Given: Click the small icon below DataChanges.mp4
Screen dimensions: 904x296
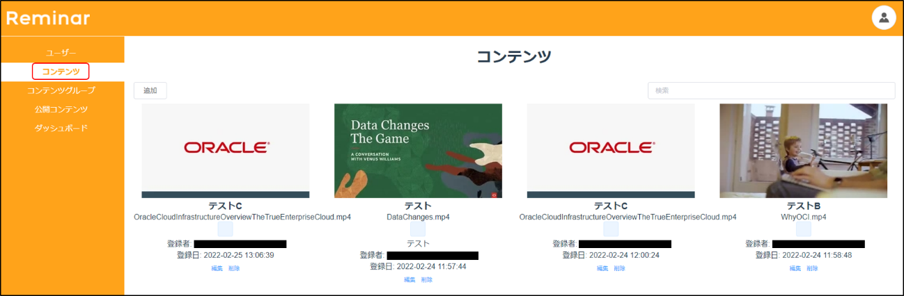Looking at the screenshot, I should point(418,229).
